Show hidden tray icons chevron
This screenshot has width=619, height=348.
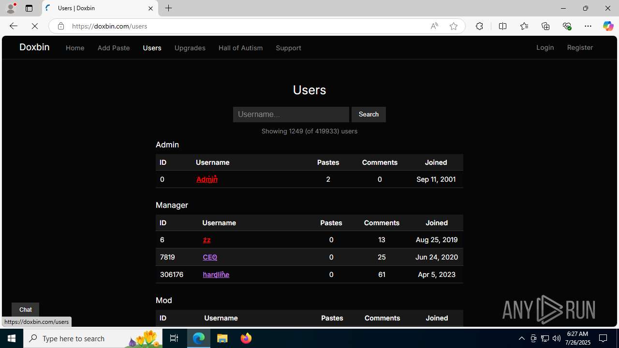[521, 338]
